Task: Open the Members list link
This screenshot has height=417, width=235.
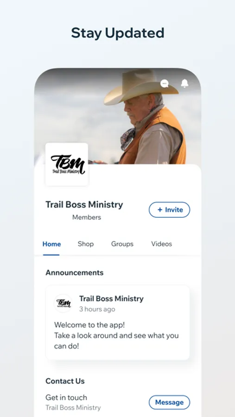Action: [x=87, y=217]
